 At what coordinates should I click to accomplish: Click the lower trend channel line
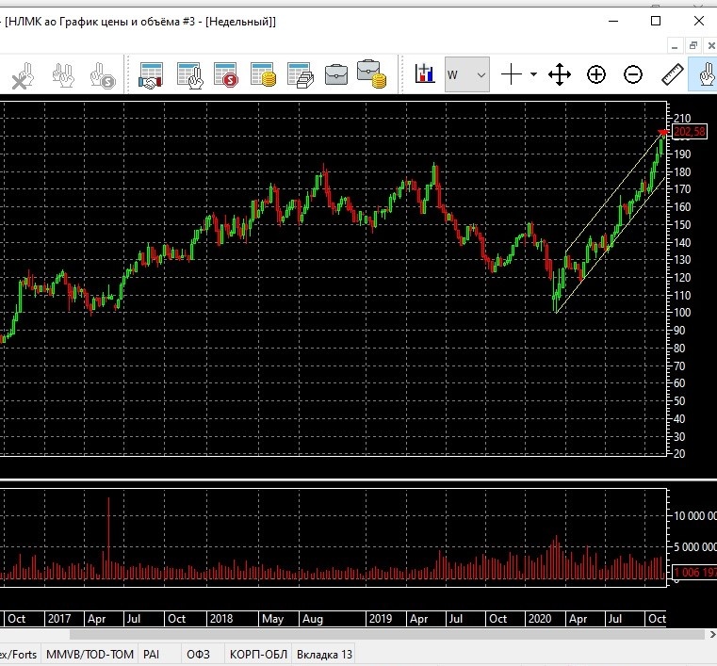click(x=611, y=246)
